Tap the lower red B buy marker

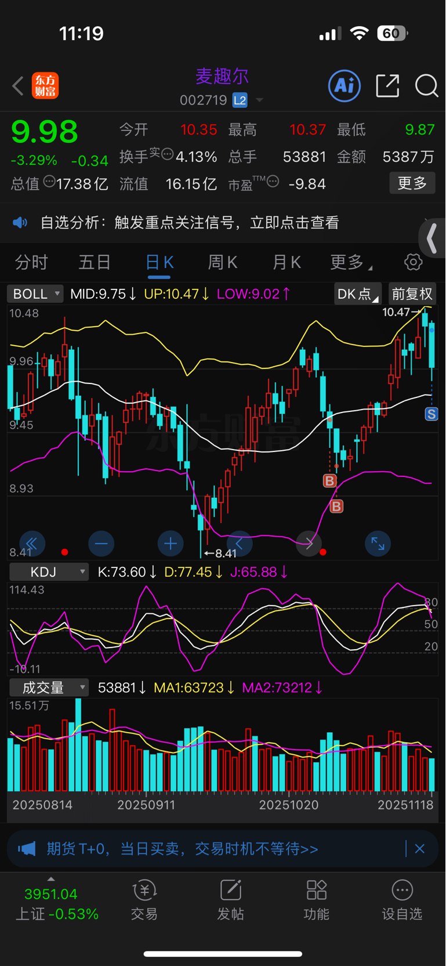pyautogui.click(x=336, y=506)
